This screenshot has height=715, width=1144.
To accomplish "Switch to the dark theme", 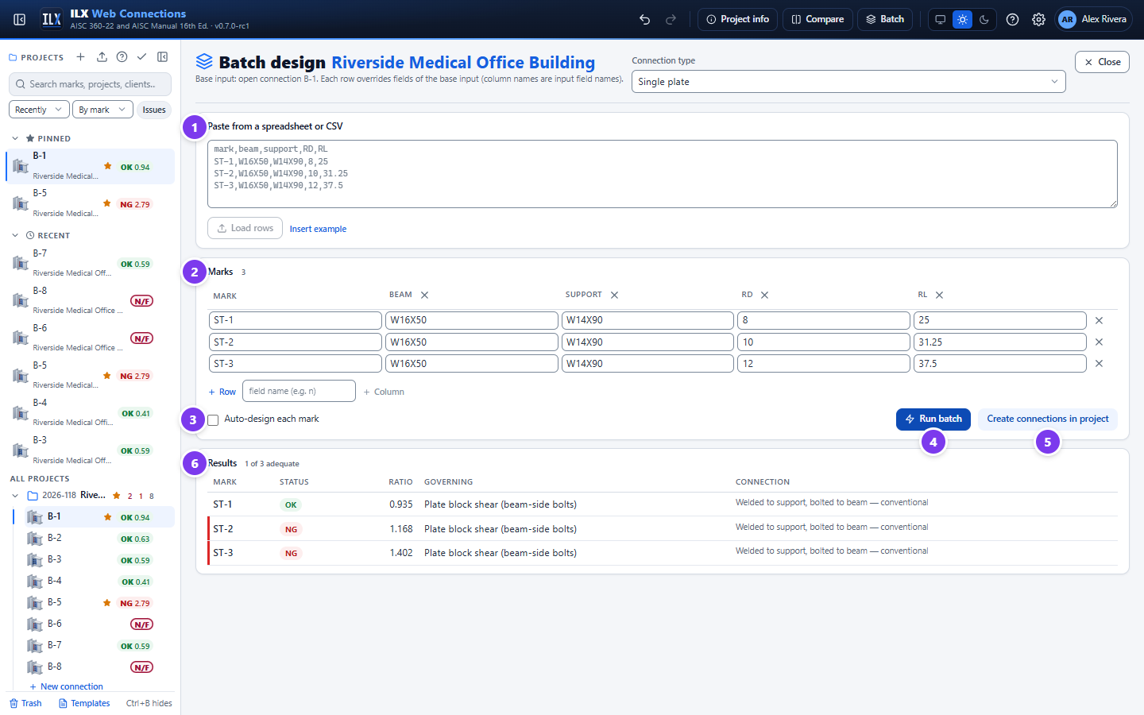I will pos(984,19).
